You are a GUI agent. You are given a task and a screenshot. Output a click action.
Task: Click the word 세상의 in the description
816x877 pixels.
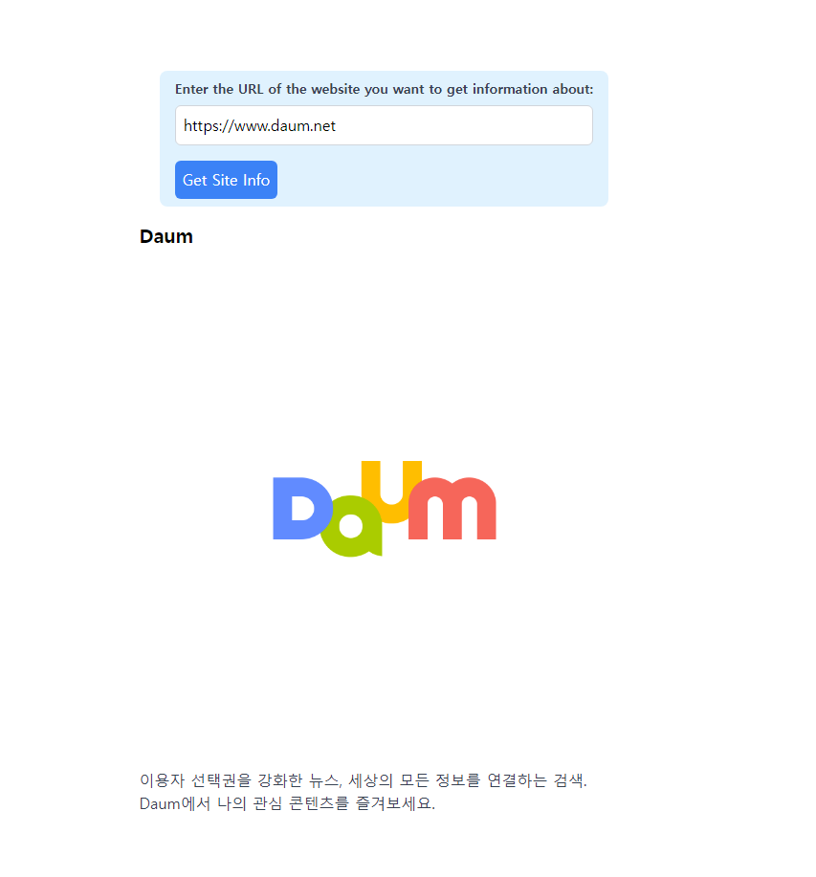tap(370, 779)
